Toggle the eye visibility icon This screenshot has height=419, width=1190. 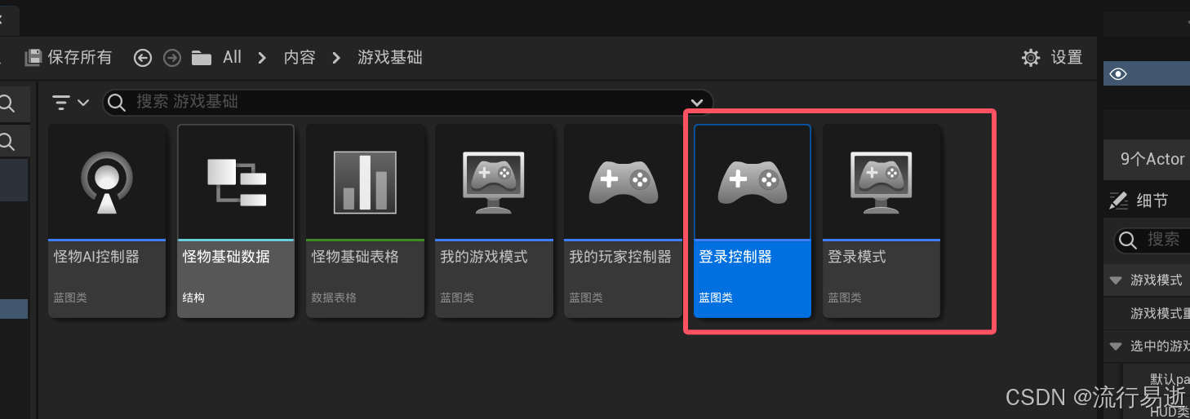point(1118,74)
